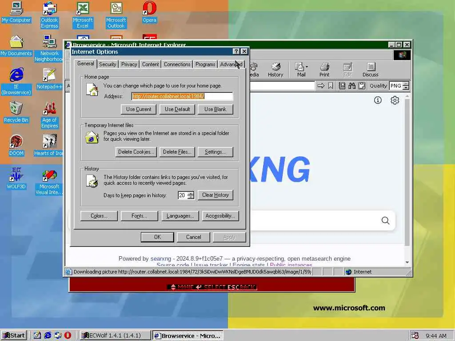
Task: Click Use Default button
Action: pyautogui.click(x=177, y=109)
